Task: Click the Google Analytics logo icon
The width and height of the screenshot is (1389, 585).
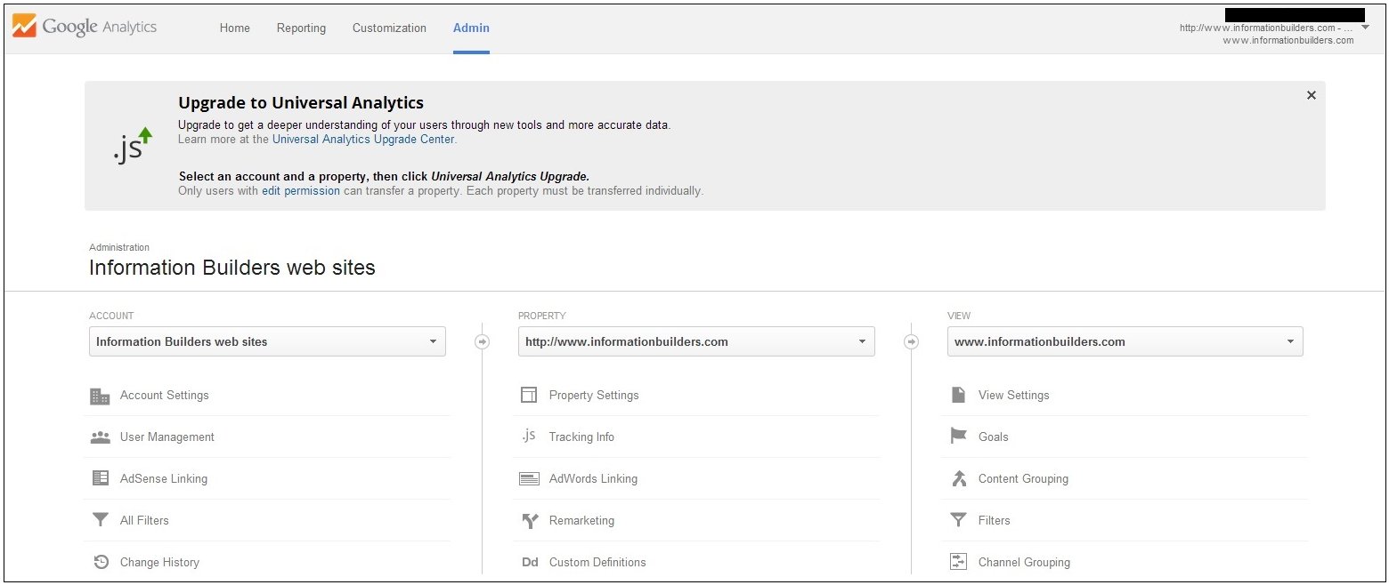Action: click(x=24, y=27)
